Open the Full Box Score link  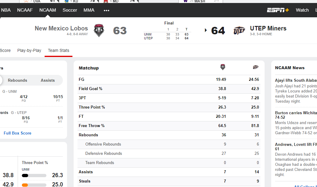point(17,133)
